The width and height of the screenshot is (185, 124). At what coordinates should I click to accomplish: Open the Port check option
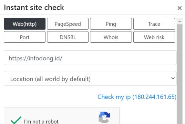tap(24, 37)
